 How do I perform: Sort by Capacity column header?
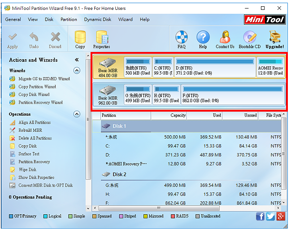click(x=169, y=115)
